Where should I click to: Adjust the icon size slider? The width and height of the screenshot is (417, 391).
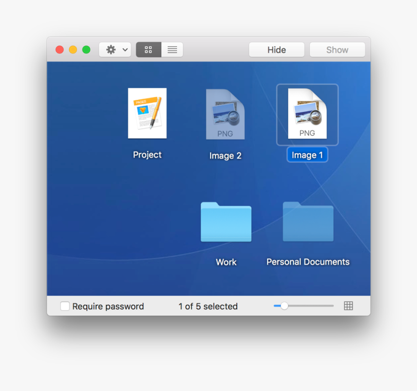(284, 306)
